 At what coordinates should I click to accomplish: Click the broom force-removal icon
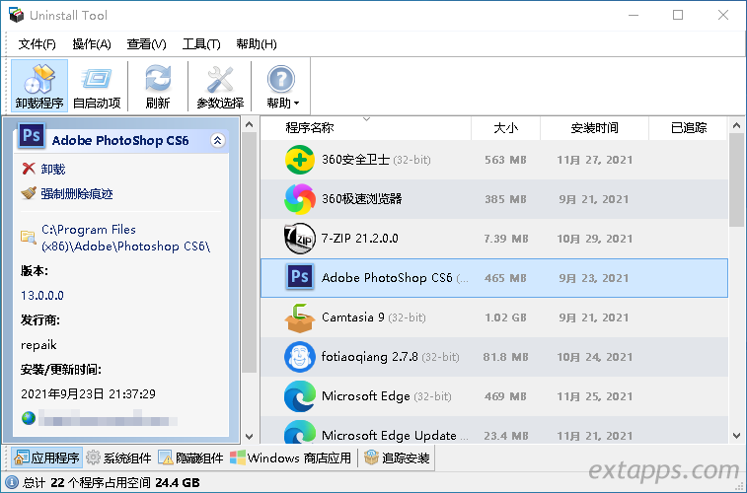[x=29, y=193]
